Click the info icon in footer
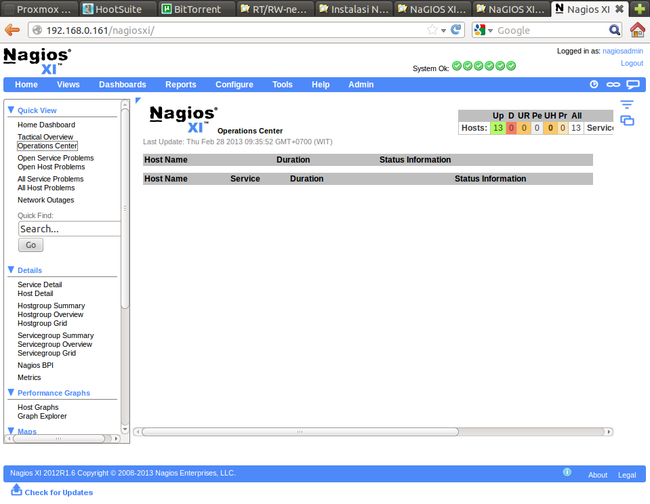 pyautogui.click(x=567, y=473)
